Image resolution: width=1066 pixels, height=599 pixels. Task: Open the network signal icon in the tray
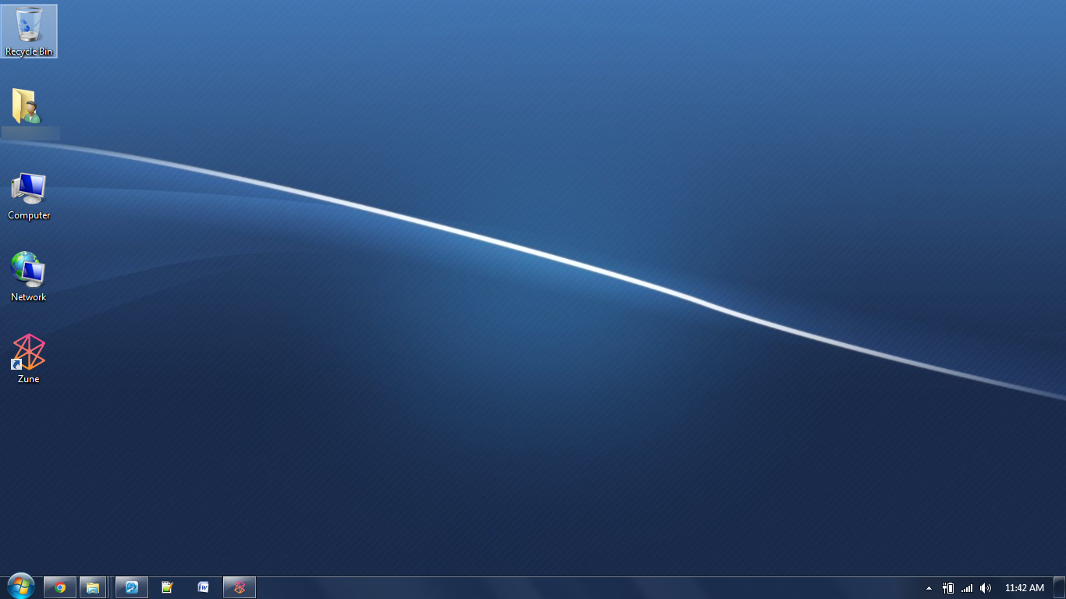tap(968, 588)
